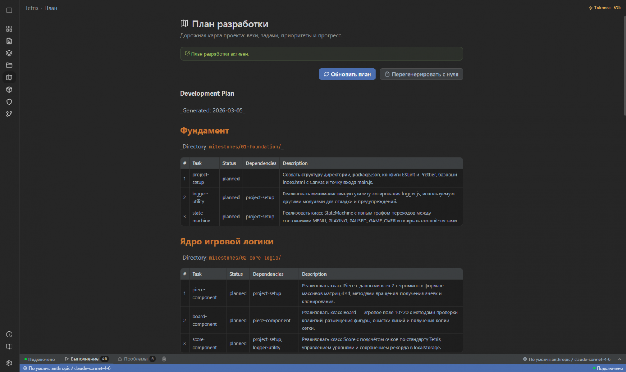Click the milestones/01-foundation/ path
Screen dimensions: 626x372
(245, 147)
